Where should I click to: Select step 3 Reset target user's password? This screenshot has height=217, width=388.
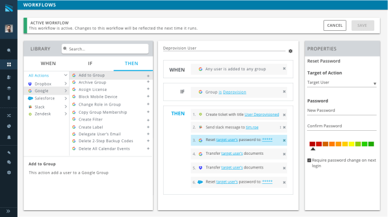point(239,140)
